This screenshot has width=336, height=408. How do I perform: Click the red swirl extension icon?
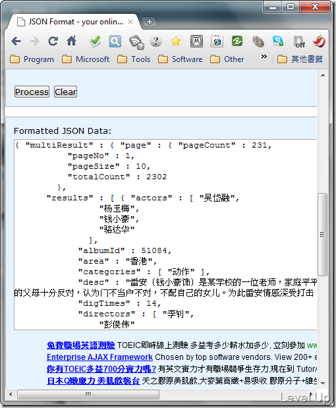pyautogui.click(x=320, y=41)
